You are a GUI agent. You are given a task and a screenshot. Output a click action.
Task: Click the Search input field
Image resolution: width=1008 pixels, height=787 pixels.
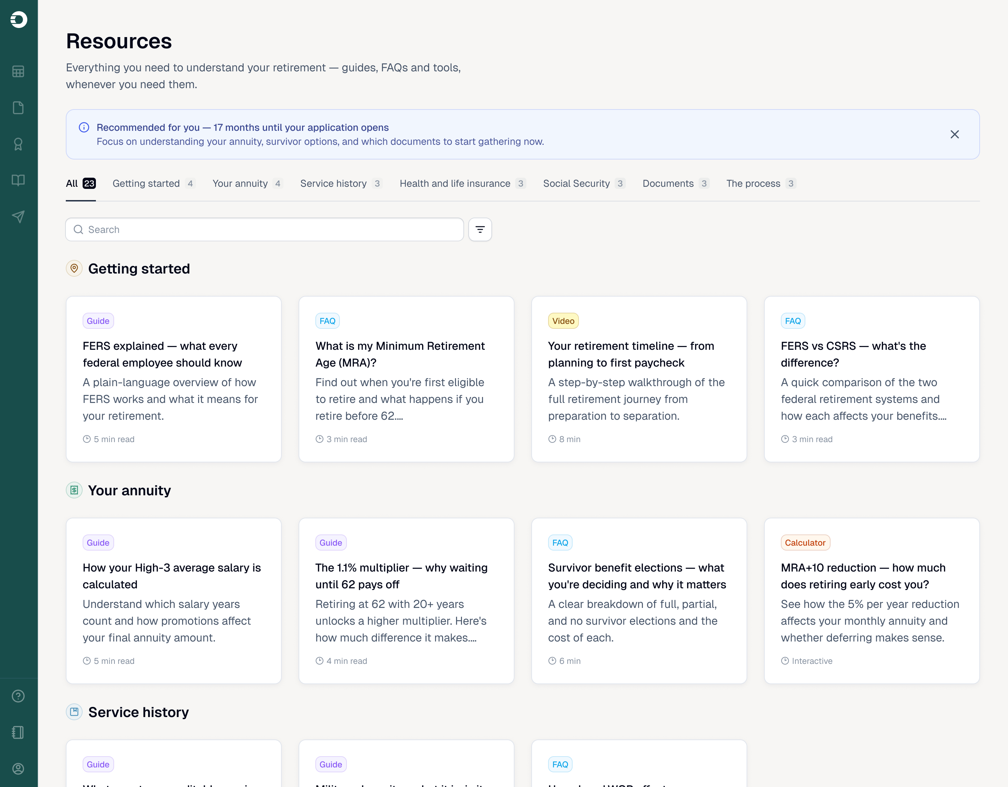point(265,229)
